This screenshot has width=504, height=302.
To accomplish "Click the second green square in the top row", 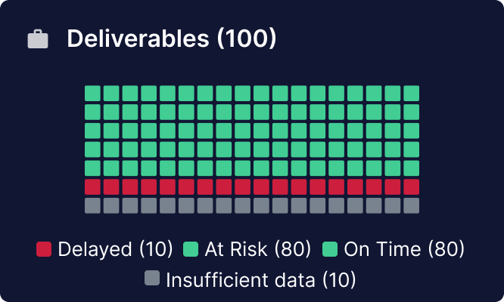I will (x=111, y=93).
